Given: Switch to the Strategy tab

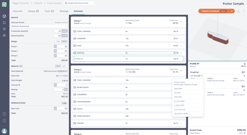Looking at the screenshot, I should [x=64, y=11].
